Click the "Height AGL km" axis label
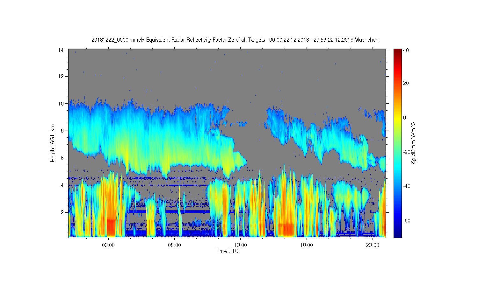 tap(53, 143)
